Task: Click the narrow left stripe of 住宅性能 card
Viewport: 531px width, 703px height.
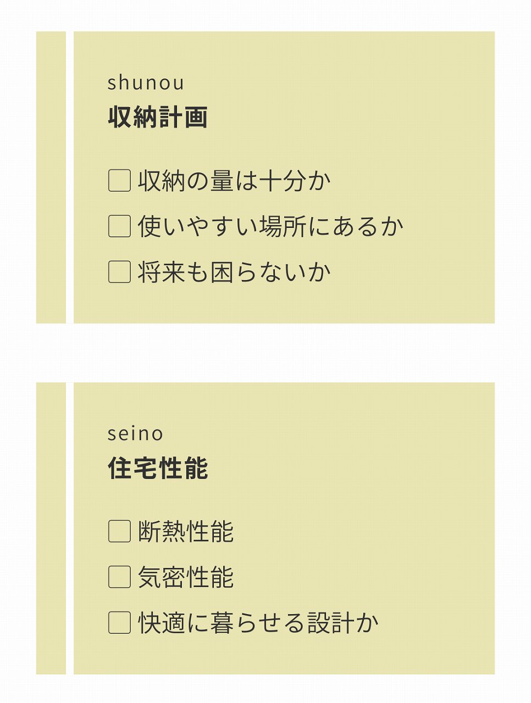Action: click(51, 528)
